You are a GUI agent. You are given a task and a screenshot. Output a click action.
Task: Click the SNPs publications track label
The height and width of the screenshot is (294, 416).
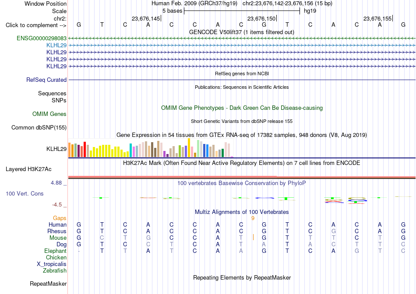point(59,100)
